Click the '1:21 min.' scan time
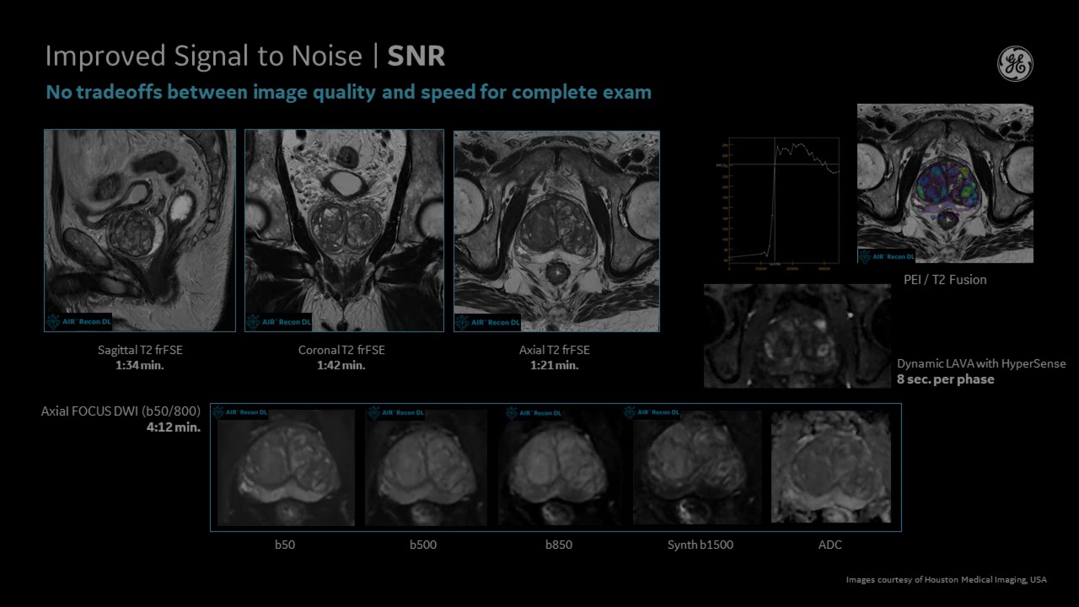Screen dimensions: 1079x607 point(555,365)
